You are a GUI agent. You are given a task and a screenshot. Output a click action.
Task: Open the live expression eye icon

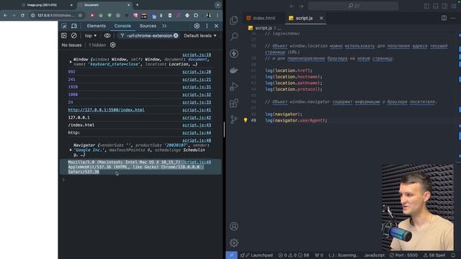(107, 35)
